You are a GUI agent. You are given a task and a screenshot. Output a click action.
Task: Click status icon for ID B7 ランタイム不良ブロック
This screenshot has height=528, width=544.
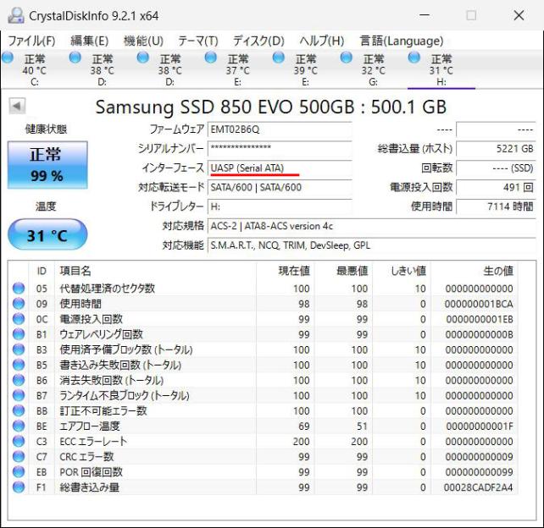19,395
